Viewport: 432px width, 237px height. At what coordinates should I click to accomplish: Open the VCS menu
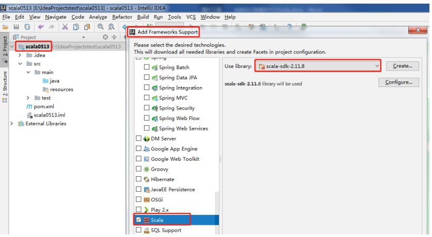(191, 17)
